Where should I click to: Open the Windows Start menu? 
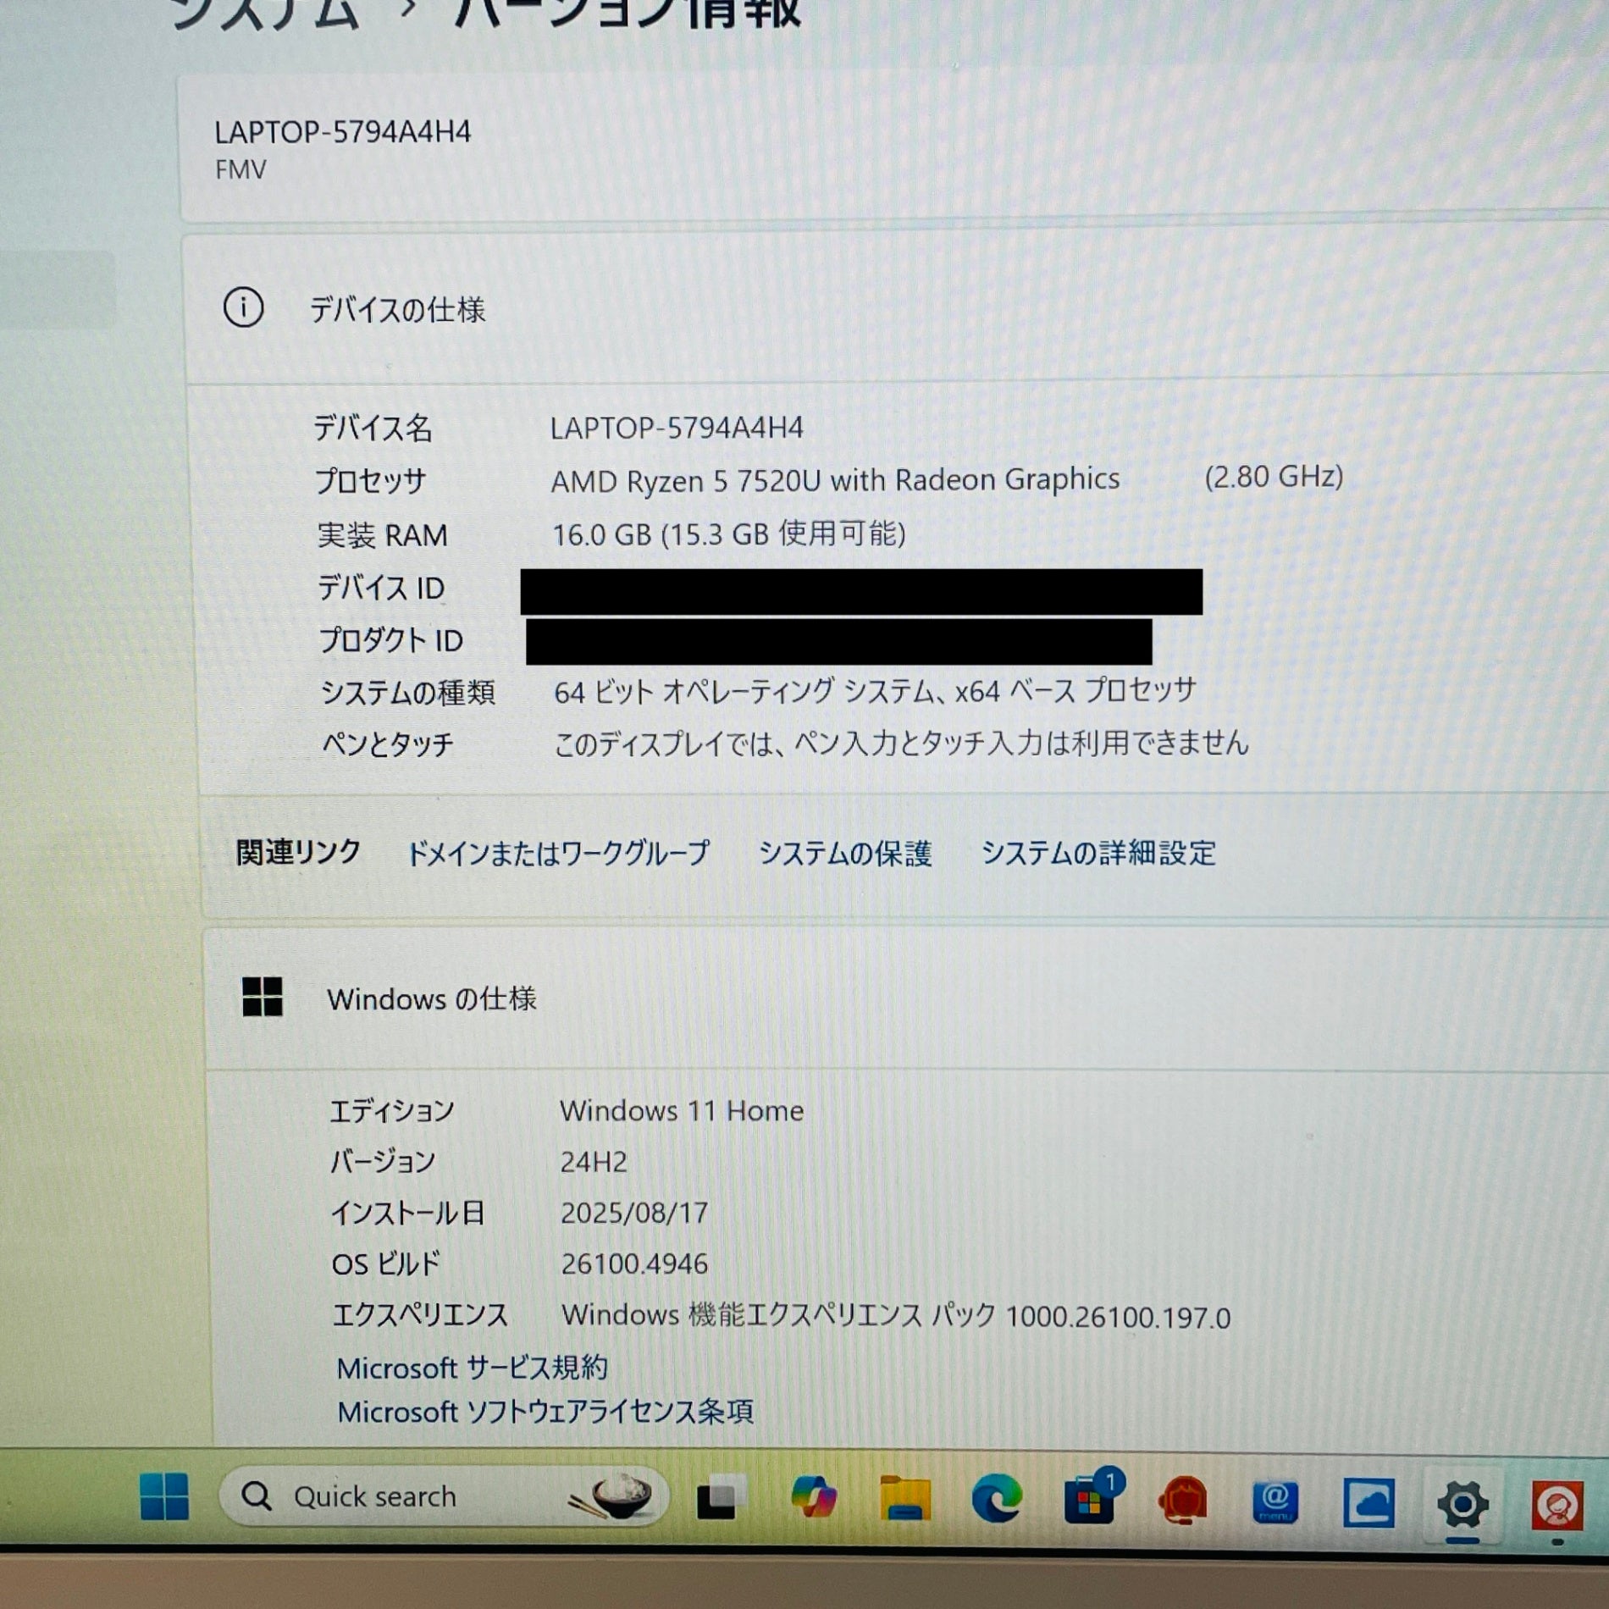click(x=164, y=1496)
